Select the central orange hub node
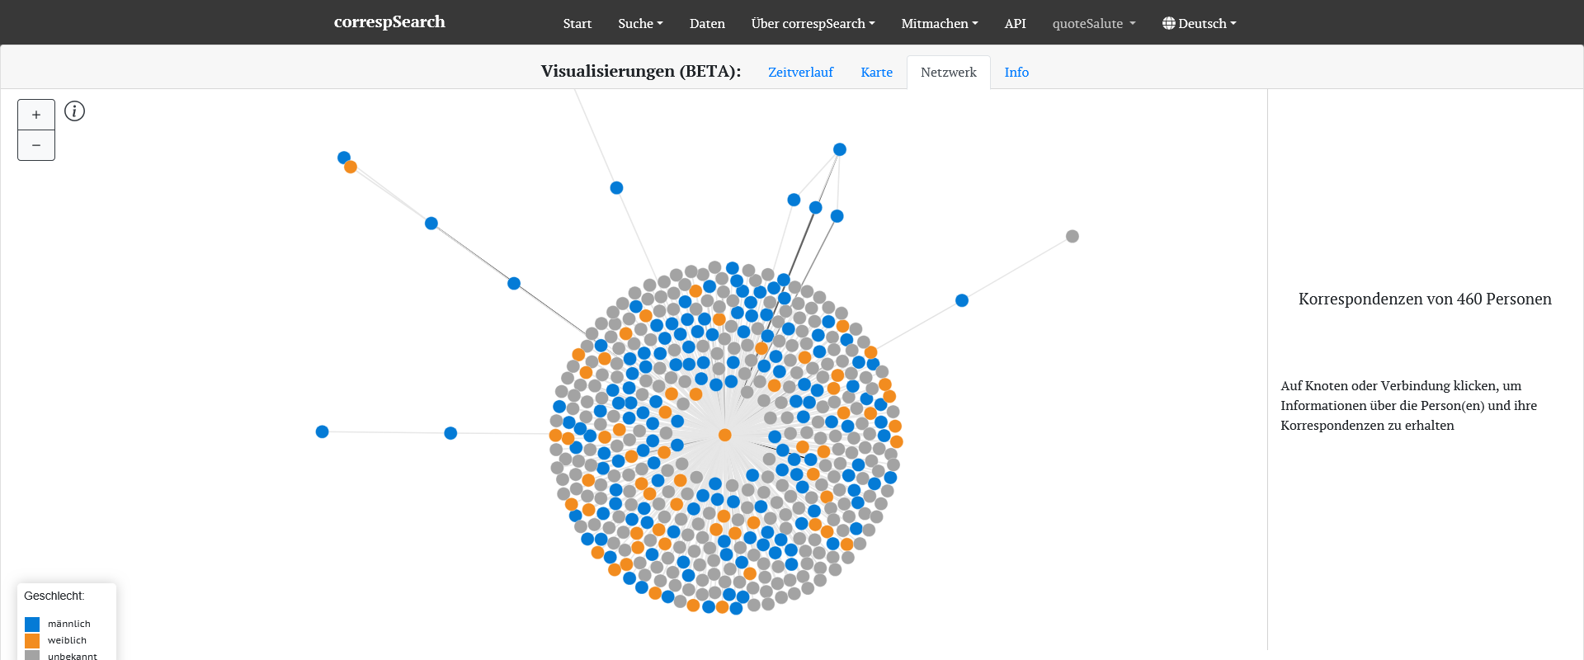The height and width of the screenshot is (660, 1584). (x=724, y=435)
